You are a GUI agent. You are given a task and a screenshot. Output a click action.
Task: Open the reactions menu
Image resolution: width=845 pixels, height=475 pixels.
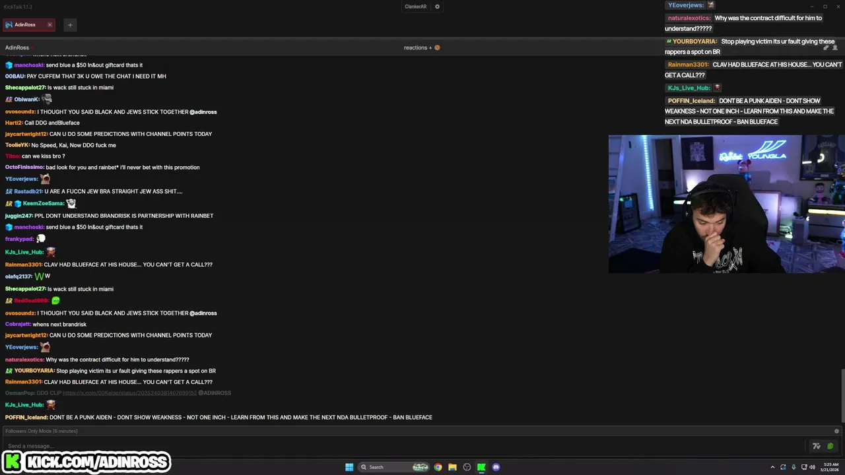418,47
